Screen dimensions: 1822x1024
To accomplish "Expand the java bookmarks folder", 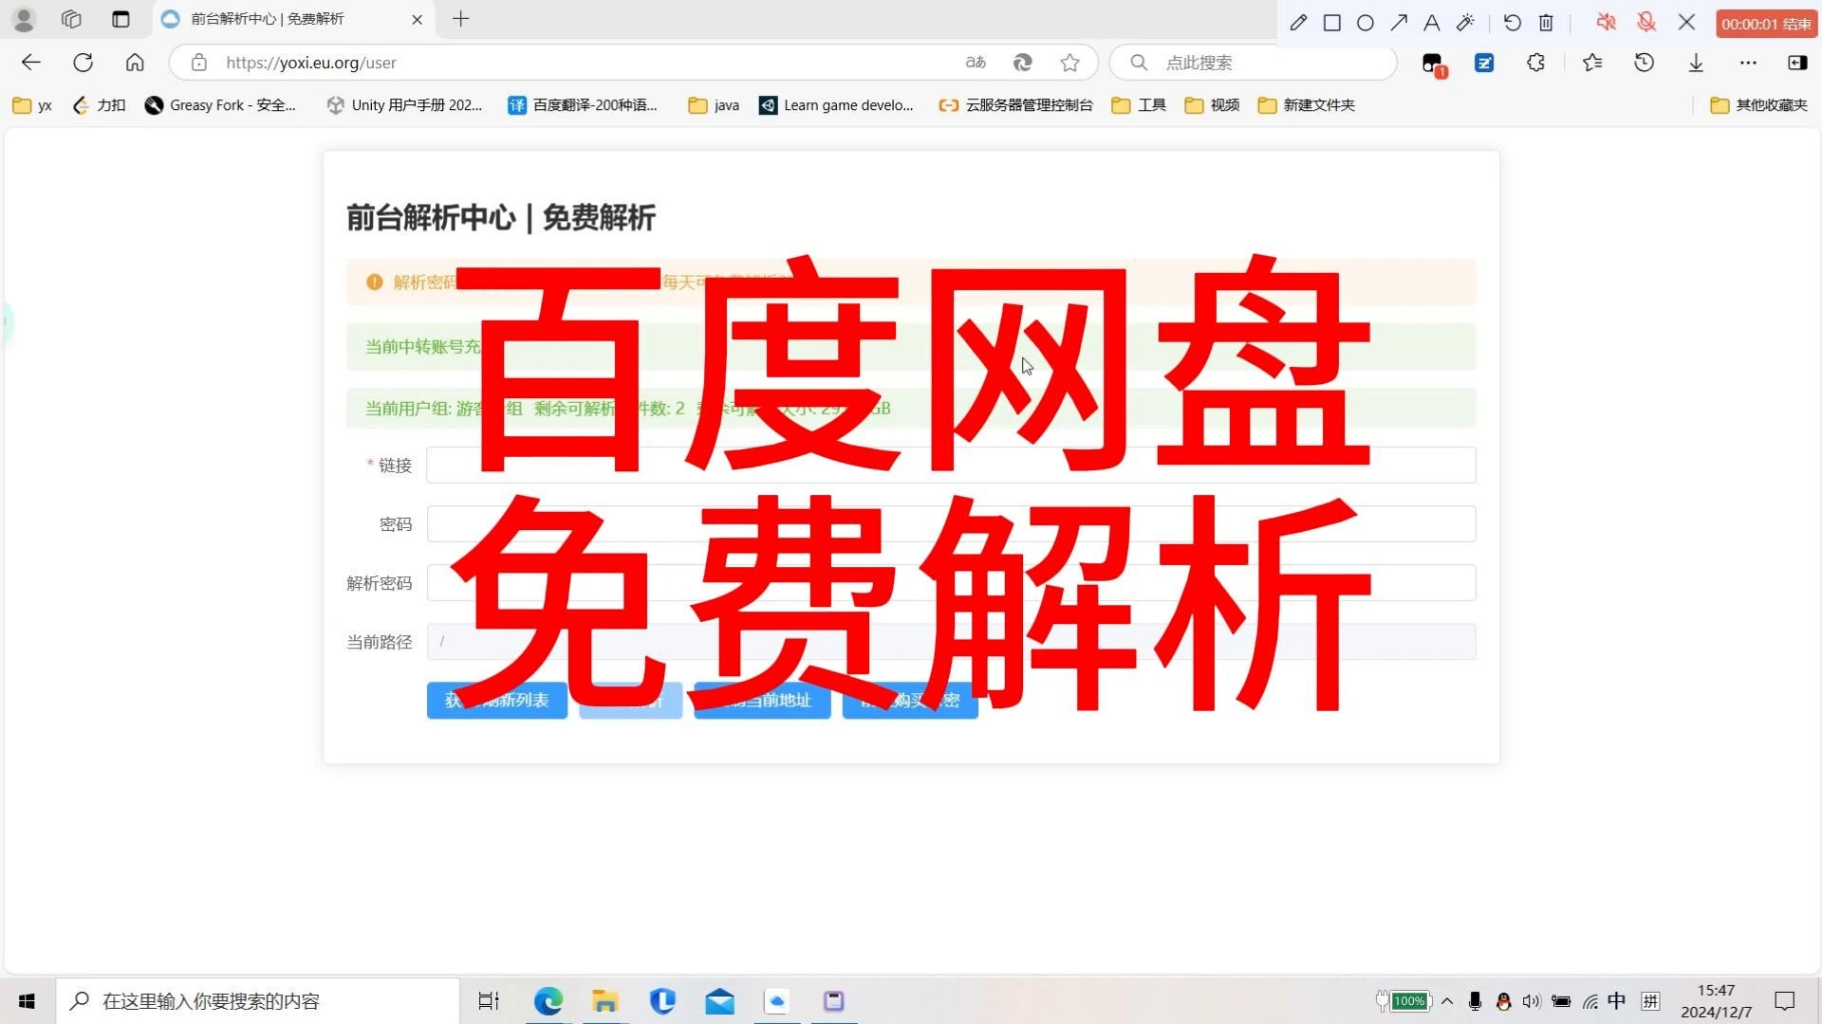I will 714,105.
